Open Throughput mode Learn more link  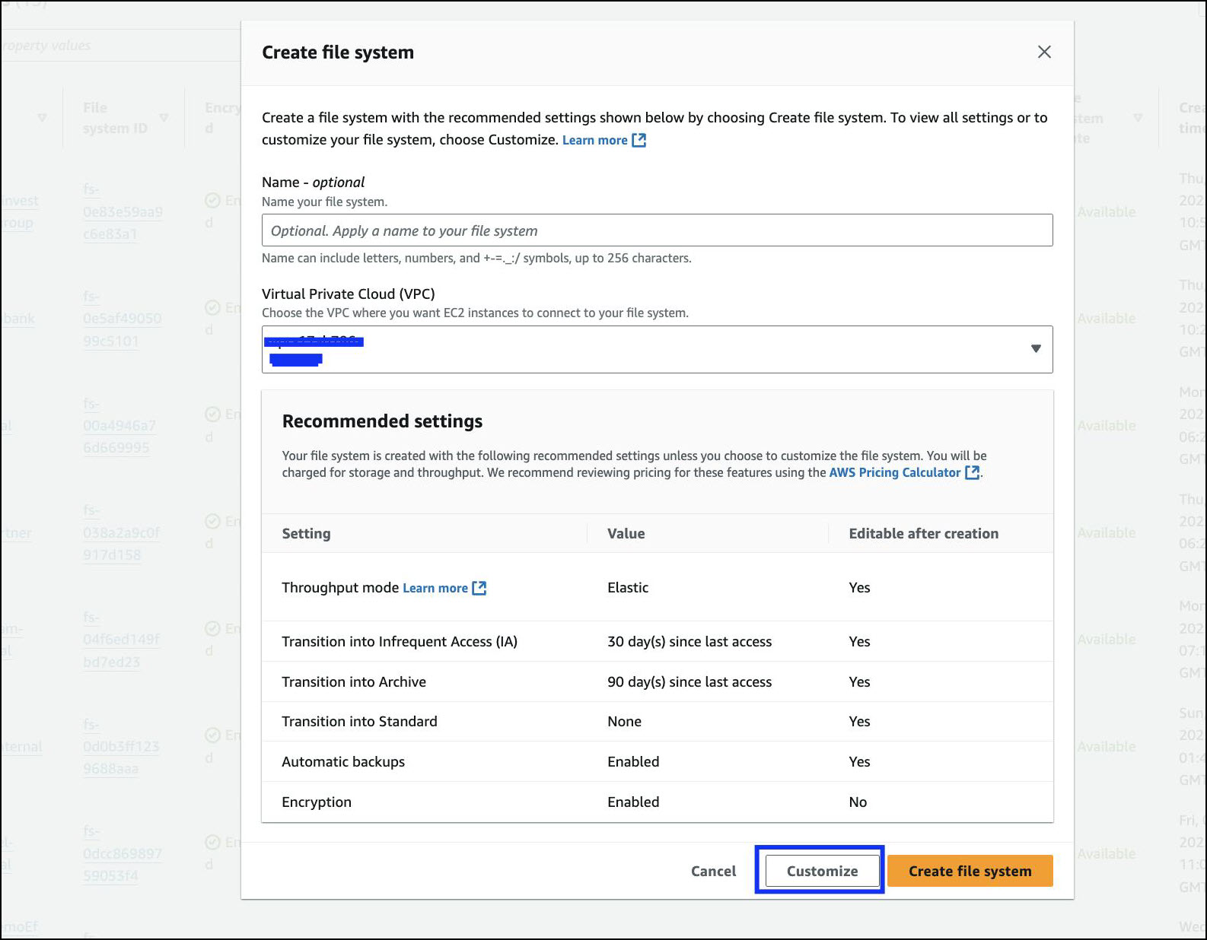pos(435,588)
